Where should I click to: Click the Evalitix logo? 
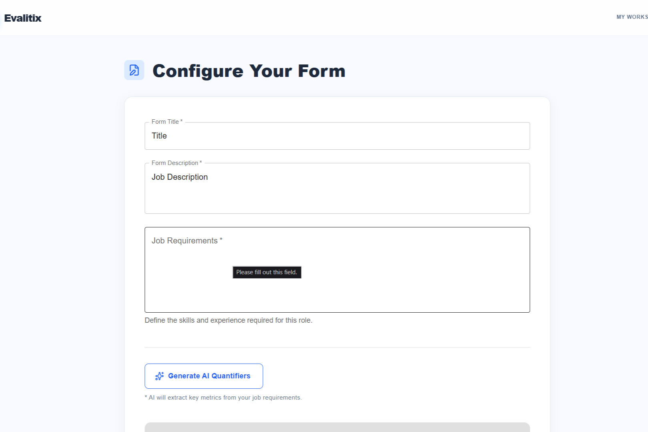(x=23, y=18)
